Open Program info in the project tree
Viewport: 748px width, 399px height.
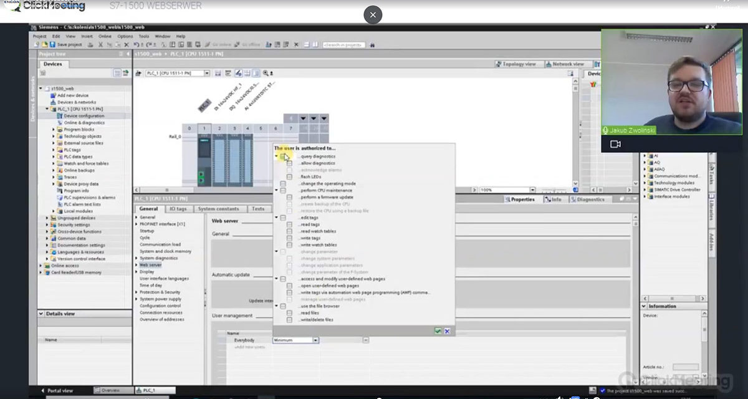click(x=73, y=191)
